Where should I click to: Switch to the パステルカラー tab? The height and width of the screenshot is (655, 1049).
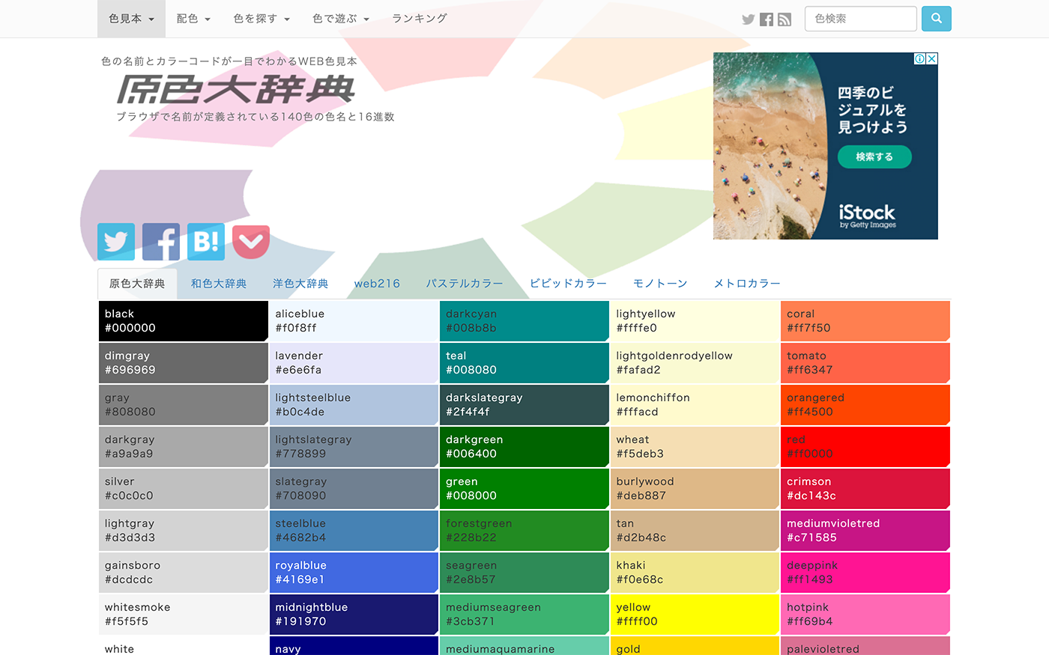coord(465,284)
